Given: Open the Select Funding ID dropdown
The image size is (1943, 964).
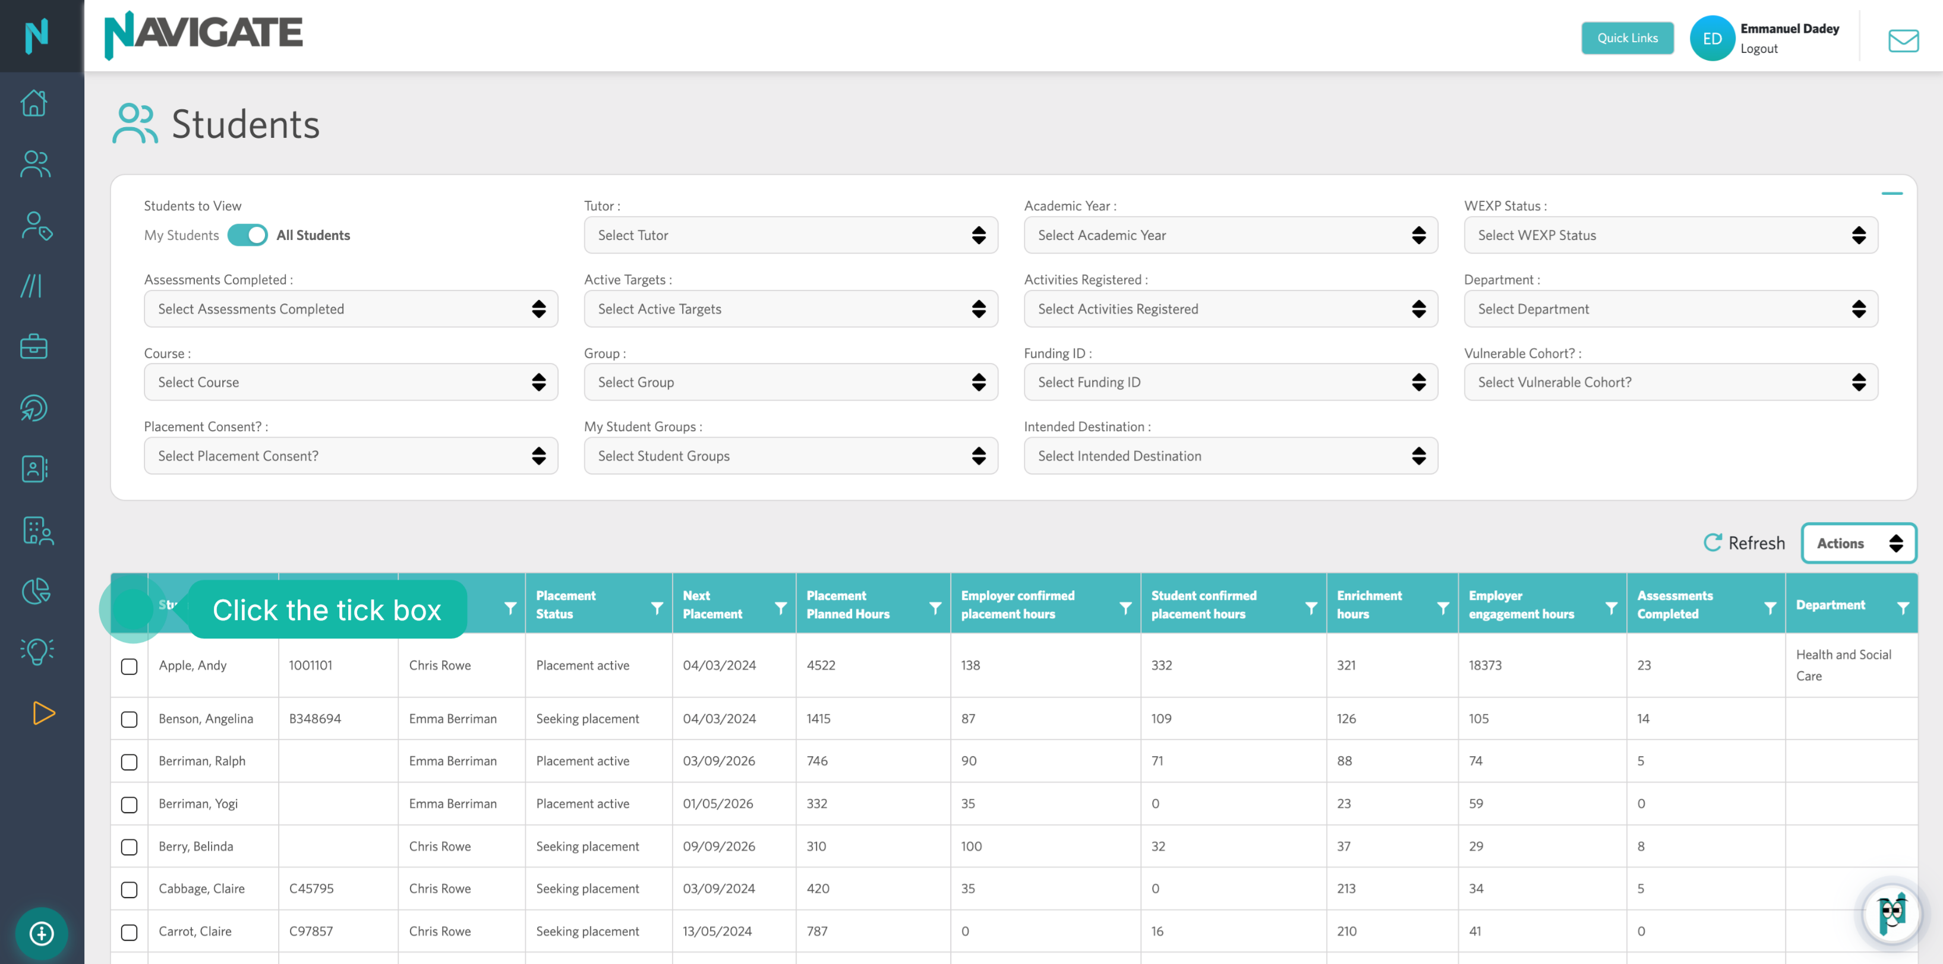Looking at the screenshot, I should pos(1230,382).
